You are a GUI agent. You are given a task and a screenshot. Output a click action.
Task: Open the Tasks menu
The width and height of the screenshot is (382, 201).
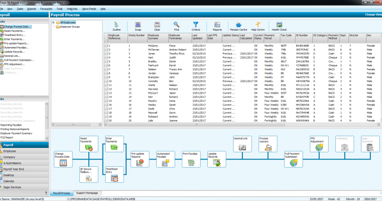(x=20, y=9)
